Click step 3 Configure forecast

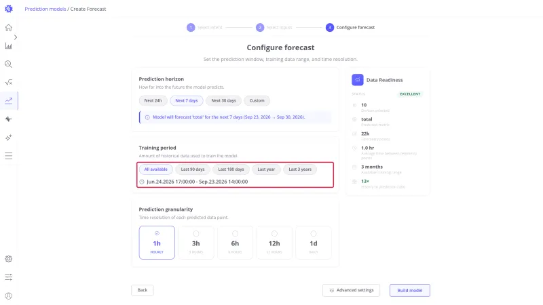click(x=350, y=27)
